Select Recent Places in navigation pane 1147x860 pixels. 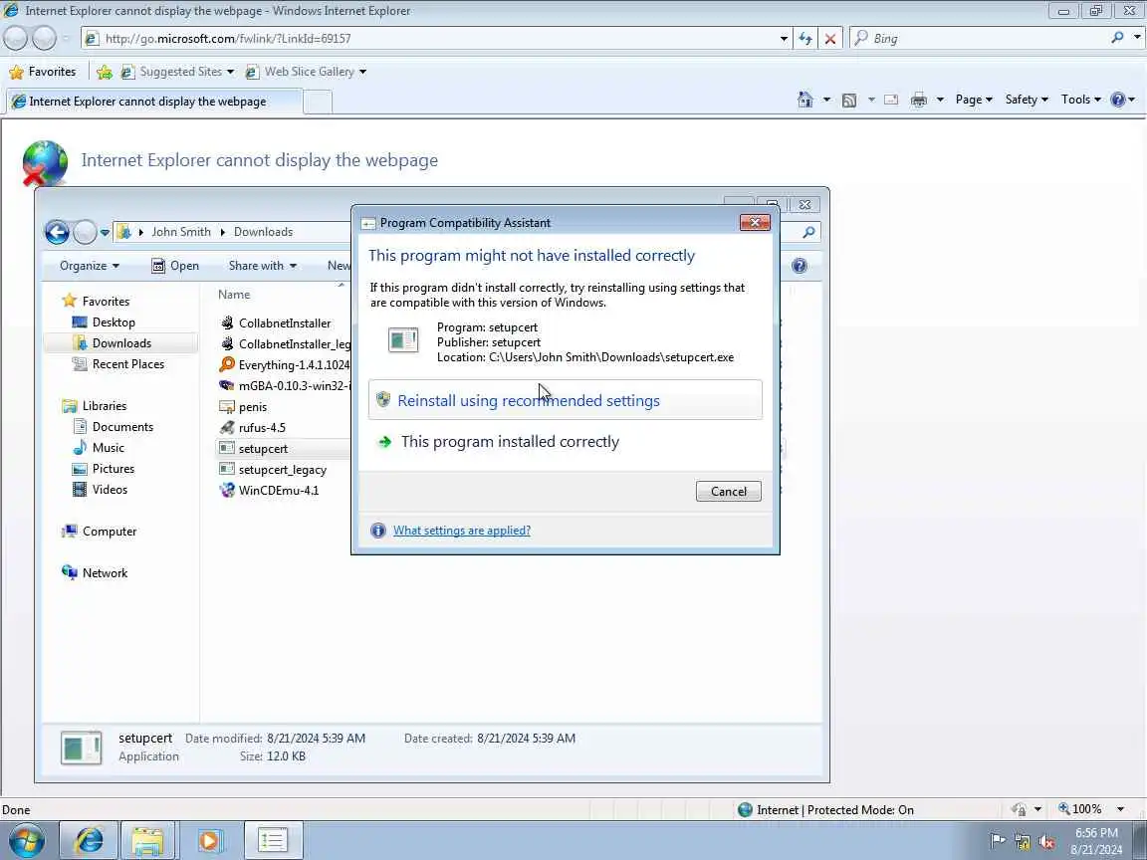[x=128, y=364]
